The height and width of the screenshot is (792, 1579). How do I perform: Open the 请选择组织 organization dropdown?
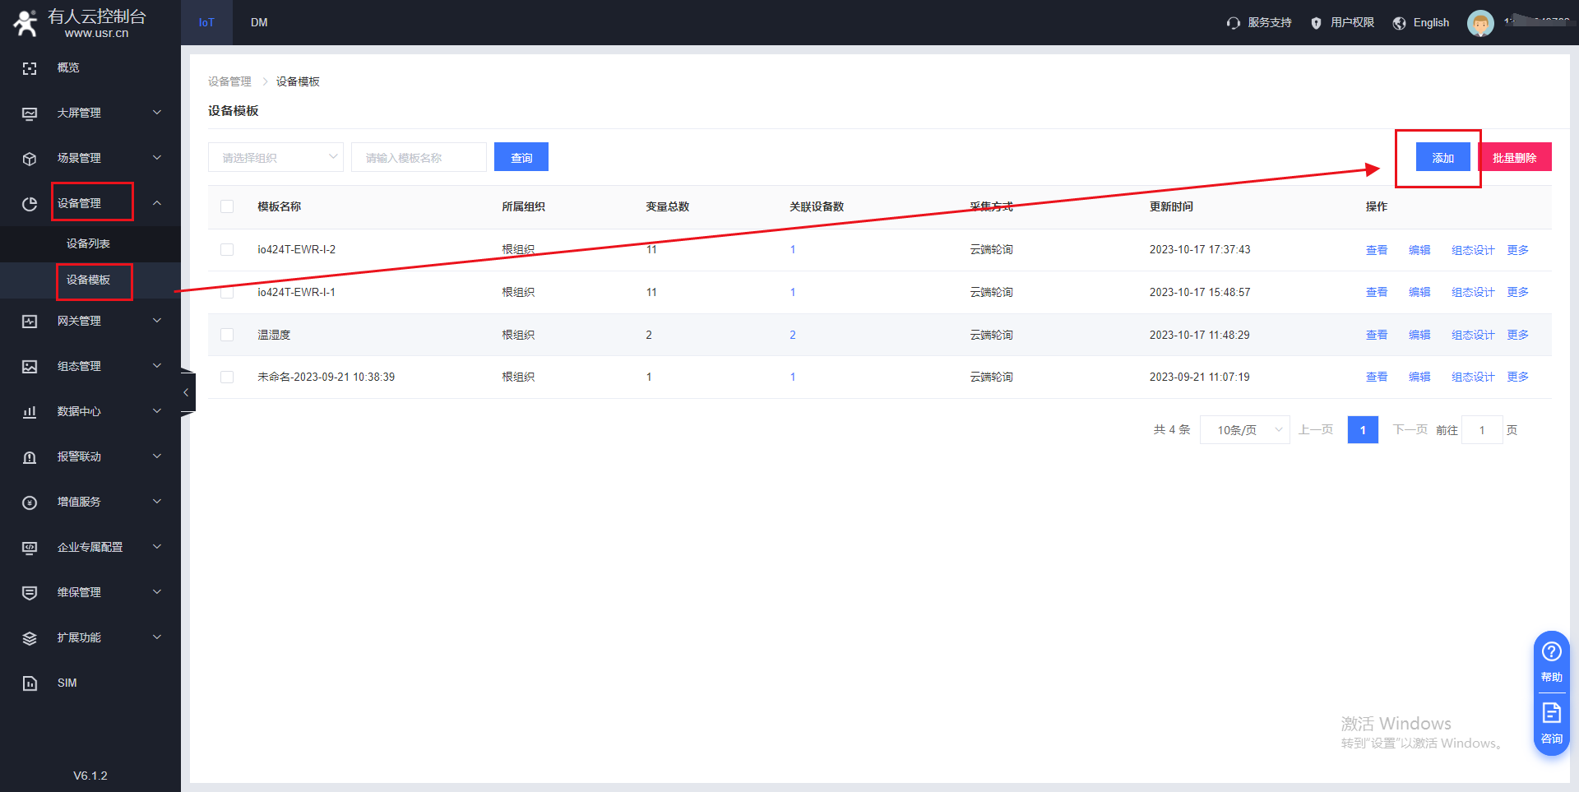click(x=276, y=157)
